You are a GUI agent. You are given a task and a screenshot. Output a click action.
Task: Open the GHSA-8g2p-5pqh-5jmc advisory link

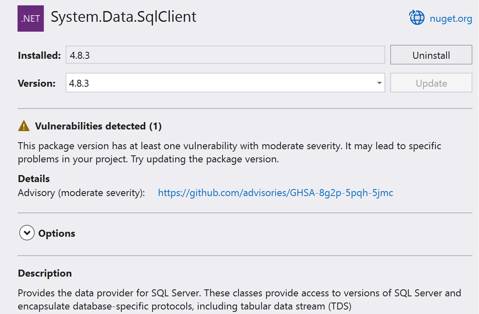(275, 193)
